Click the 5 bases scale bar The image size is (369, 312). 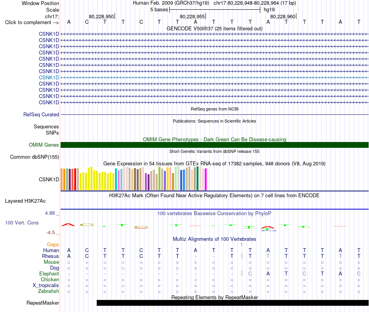[x=215, y=10]
